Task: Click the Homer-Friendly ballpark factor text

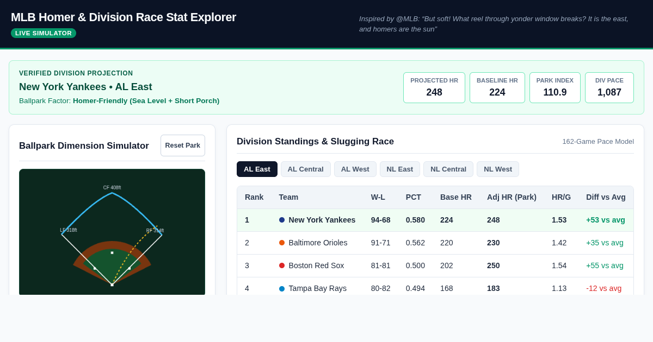Action: click(146, 101)
